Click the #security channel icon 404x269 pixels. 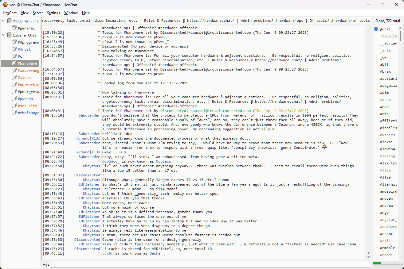[x=14, y=106]
